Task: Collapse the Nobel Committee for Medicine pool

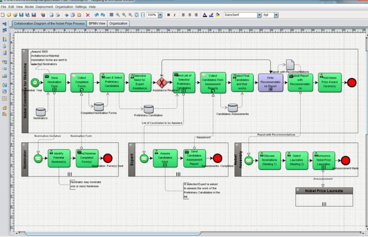Action: tap(24, 51)
